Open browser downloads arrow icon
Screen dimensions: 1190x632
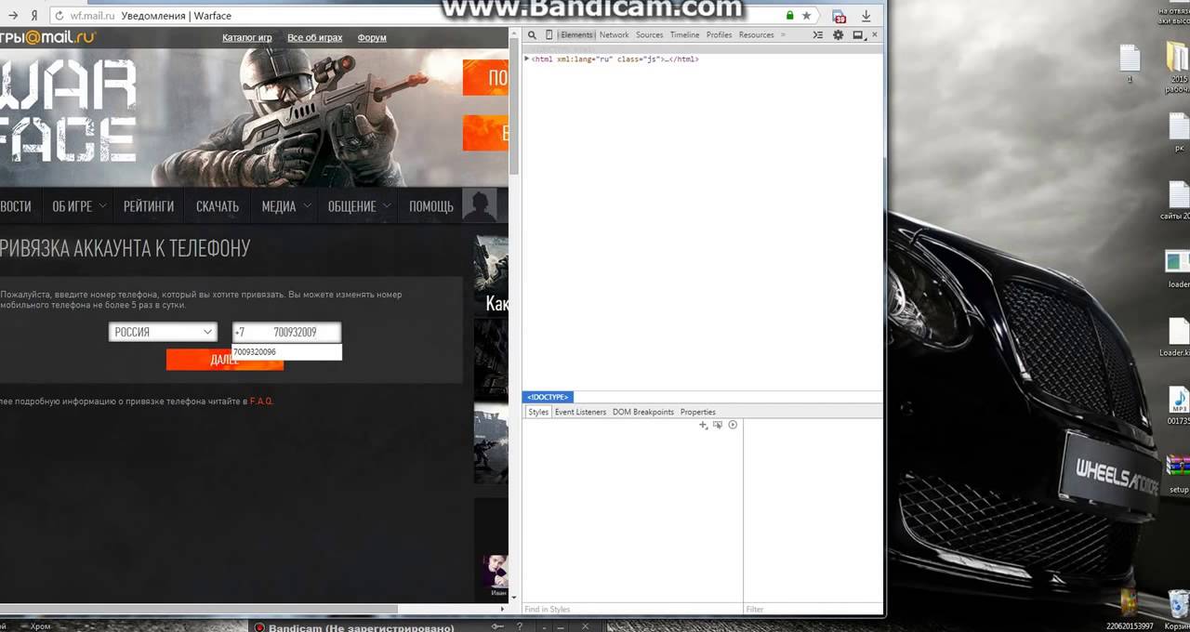(866, 16)
